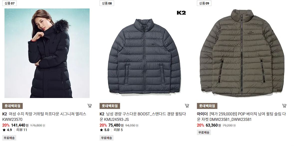Open 리뷰 11 reviews for product 07
Image resolution: width=294 pixels, height=146 pixels.
click(x=22, y=130)
